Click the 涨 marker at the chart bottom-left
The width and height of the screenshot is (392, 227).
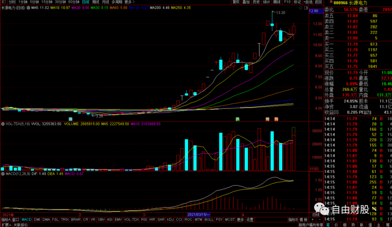click(x=71, y=119)
